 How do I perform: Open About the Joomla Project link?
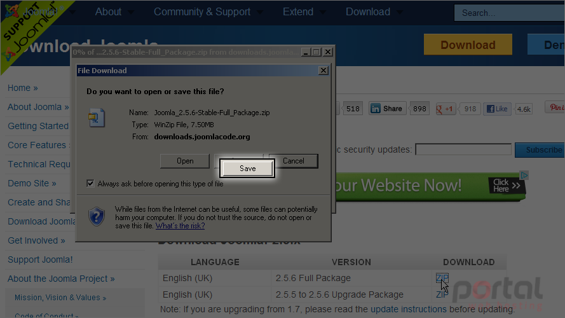coord(61,279)
